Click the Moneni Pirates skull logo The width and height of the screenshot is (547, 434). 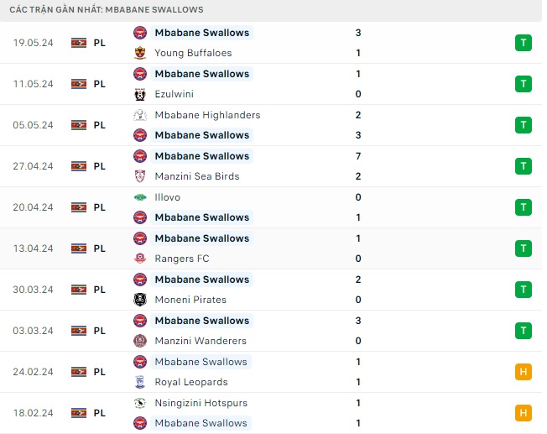click(140, 300)
